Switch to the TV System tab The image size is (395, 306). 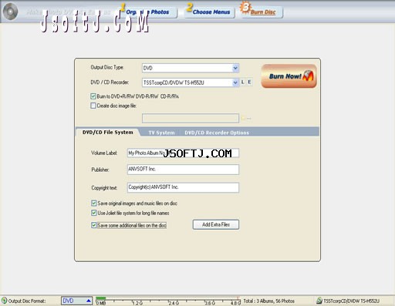click(x=161, y=133)
